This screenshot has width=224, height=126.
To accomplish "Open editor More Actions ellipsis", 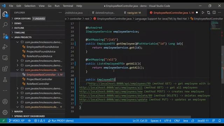I will (219, 13).
